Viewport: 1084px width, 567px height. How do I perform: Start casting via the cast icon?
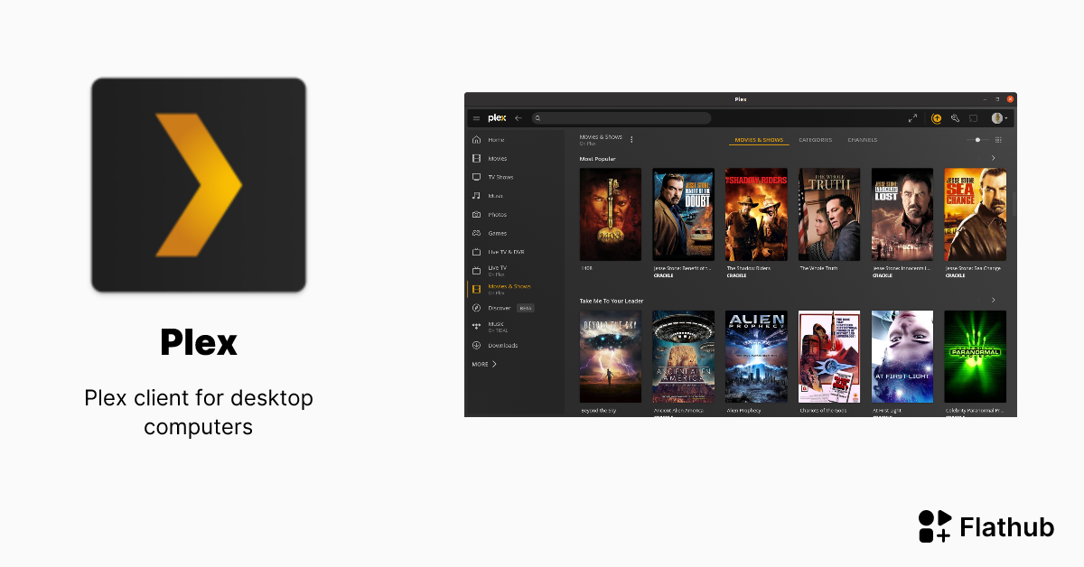point(974,118)
